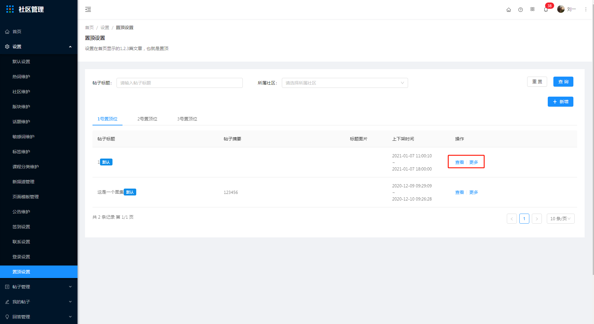Viewport: 594px width, 324px height.
Task: Open 敏感词维护 in the sidebar
Action: coord(23,137)
